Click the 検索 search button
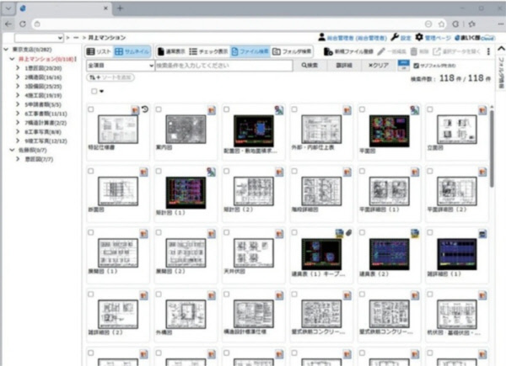Screen dimensions: 506x366 click(310, 66)
